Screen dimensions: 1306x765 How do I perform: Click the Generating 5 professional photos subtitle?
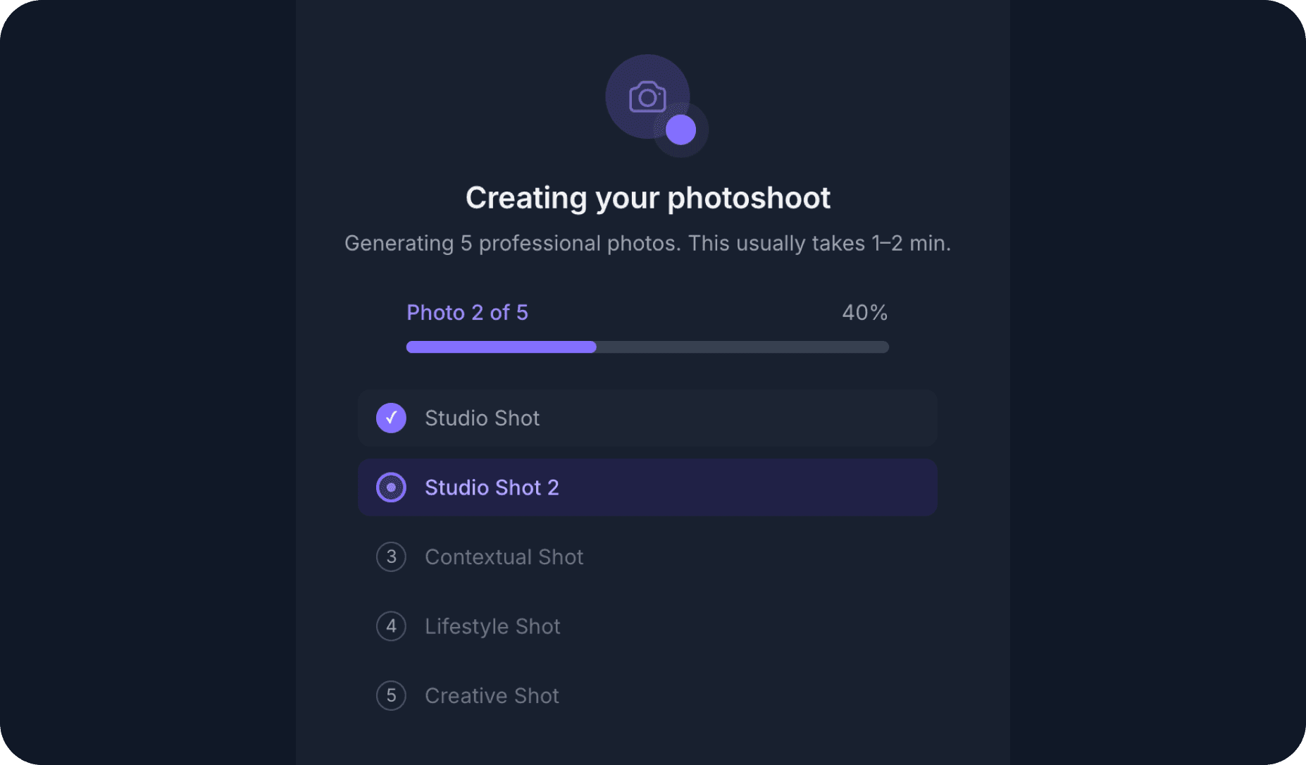pyautogui.click(x=647, y=244)
